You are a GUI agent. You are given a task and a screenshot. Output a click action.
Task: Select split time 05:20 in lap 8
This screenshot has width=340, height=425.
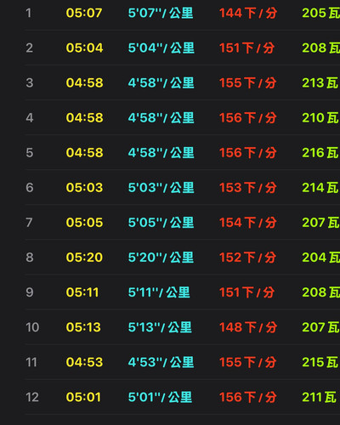tap(84, 258)
